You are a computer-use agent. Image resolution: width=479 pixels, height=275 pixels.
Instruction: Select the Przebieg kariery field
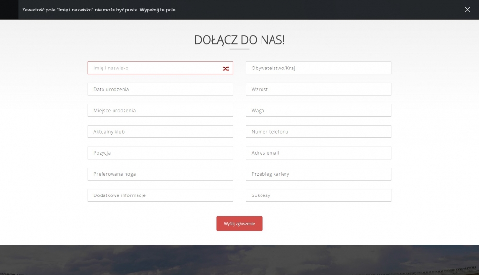coord(319,174)
